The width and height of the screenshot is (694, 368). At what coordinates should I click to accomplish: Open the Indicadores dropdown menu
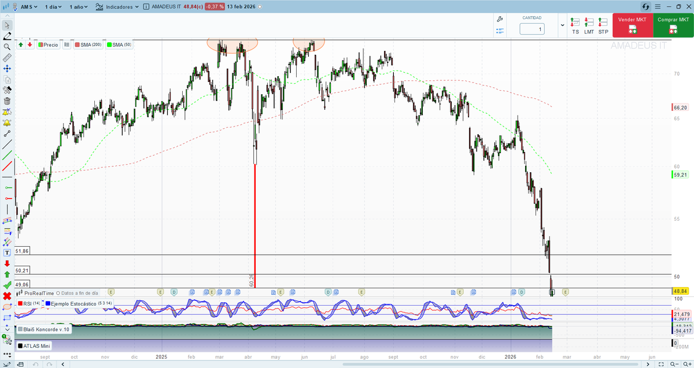(x=117, y=7)
